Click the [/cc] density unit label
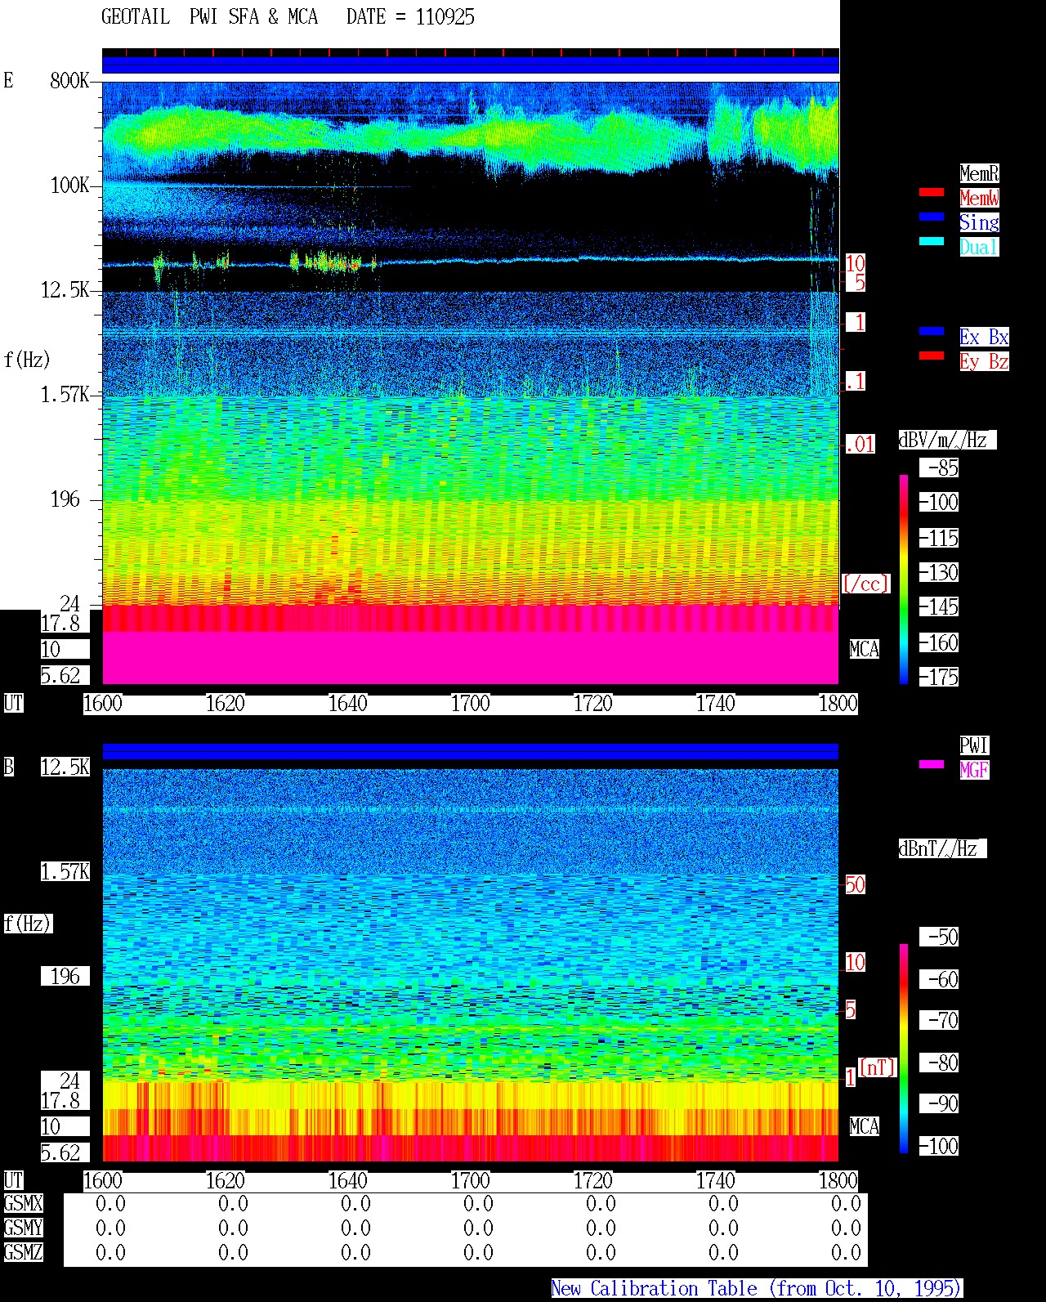The width and height of the screenshot is (1046, 1302). pos(865,584)
